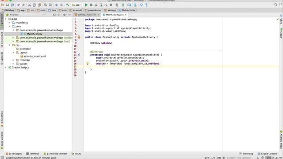Click MainActivity in the navigation breadcrumb

tap(127, 10)
